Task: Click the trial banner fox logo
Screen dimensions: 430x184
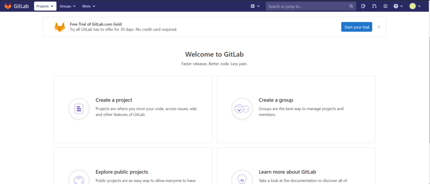Action: [x=60, y=27]
